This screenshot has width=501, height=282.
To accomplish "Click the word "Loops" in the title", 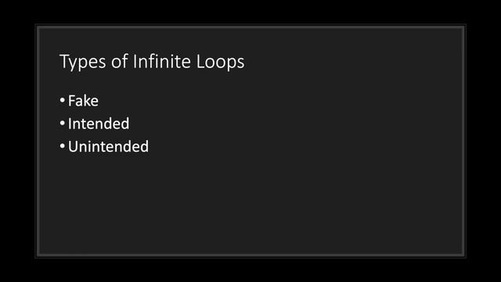I will click(220, 63).
